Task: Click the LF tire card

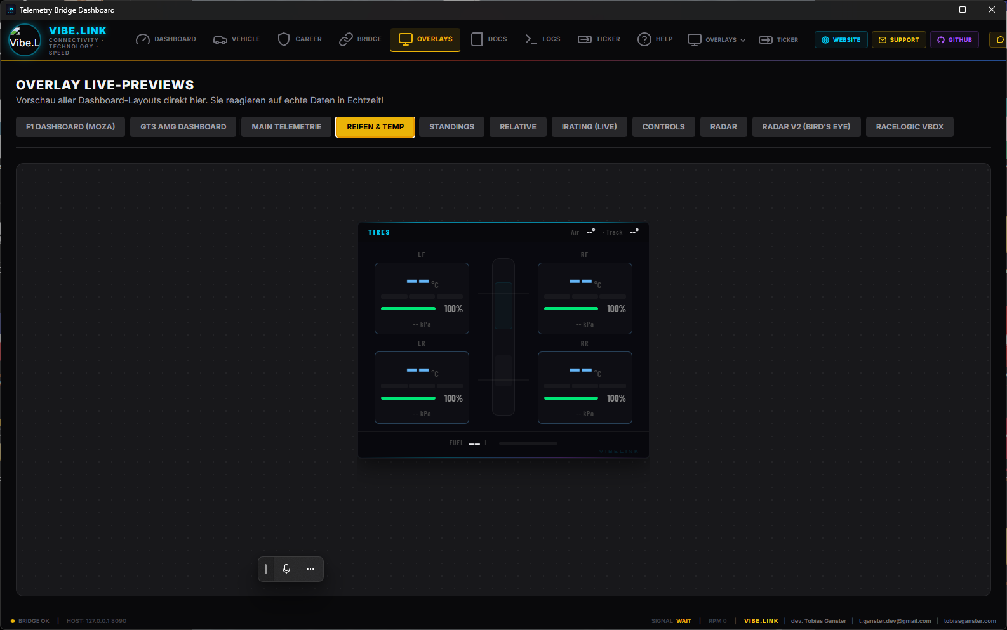Action: coord(422,298)
